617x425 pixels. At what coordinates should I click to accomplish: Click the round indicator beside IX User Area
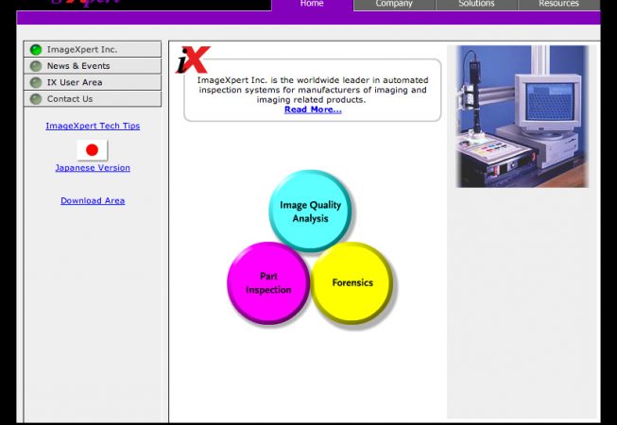pyautogui.click(x=36, y=82)
